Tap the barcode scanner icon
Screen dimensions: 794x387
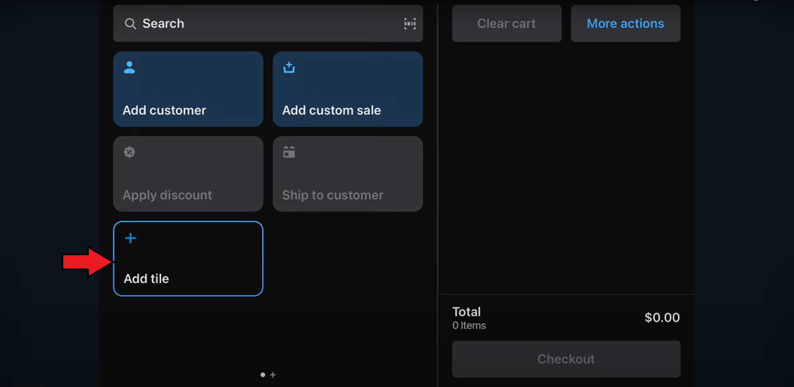coord(410,24)
